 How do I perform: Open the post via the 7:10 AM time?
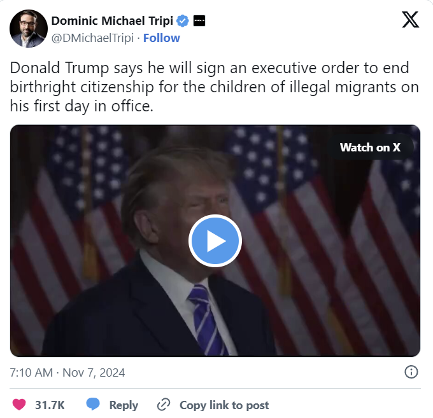coord(31,372)
